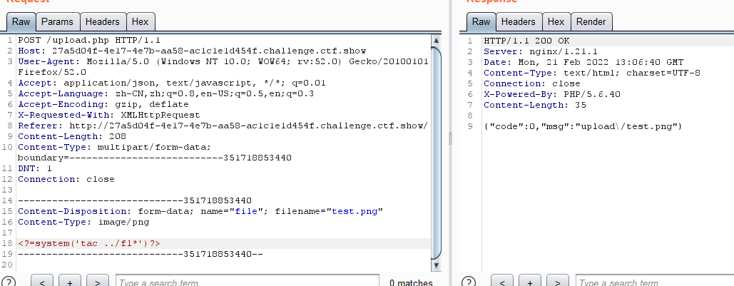Click the response search next-match button
Screen dimensions: 734x286
[x=558, y=282]
